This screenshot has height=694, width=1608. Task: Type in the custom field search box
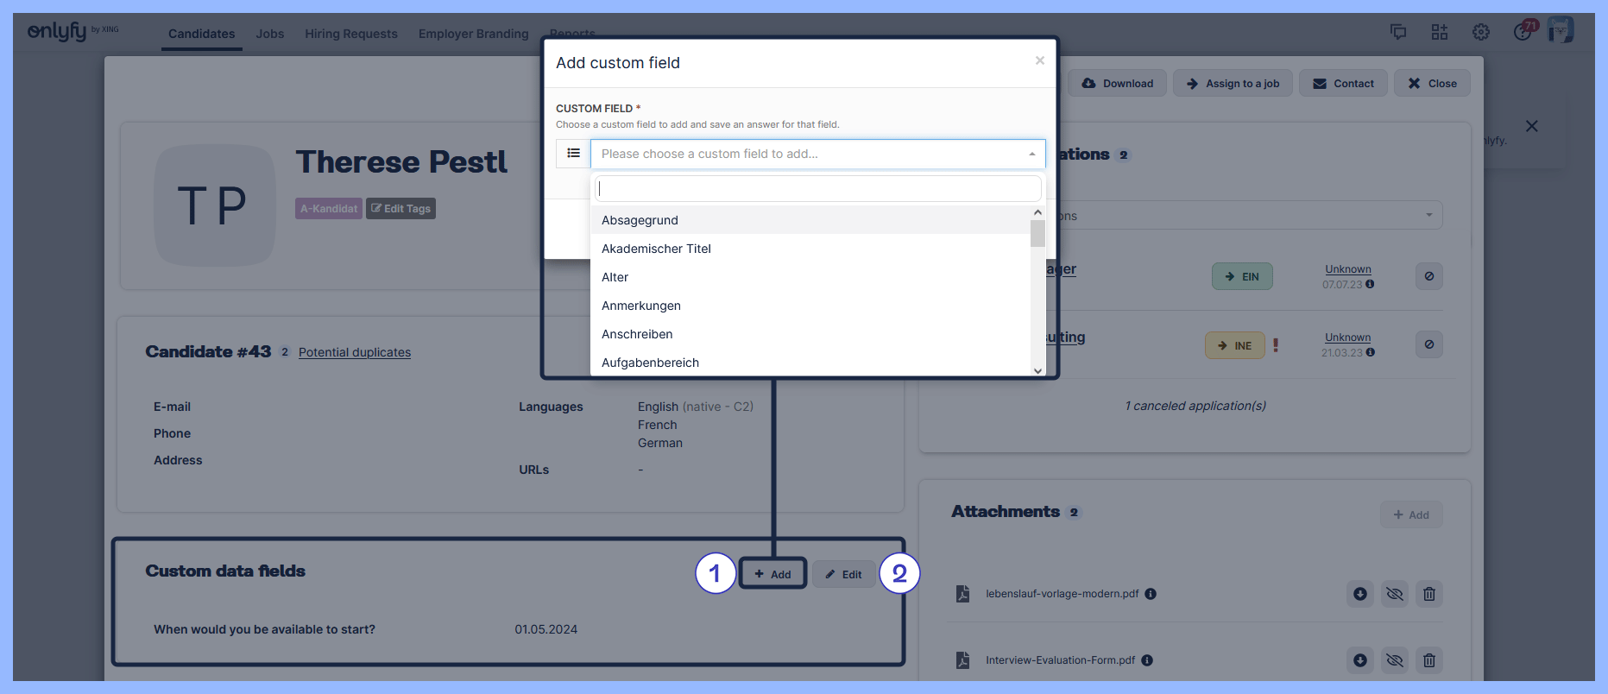(817, 188)
